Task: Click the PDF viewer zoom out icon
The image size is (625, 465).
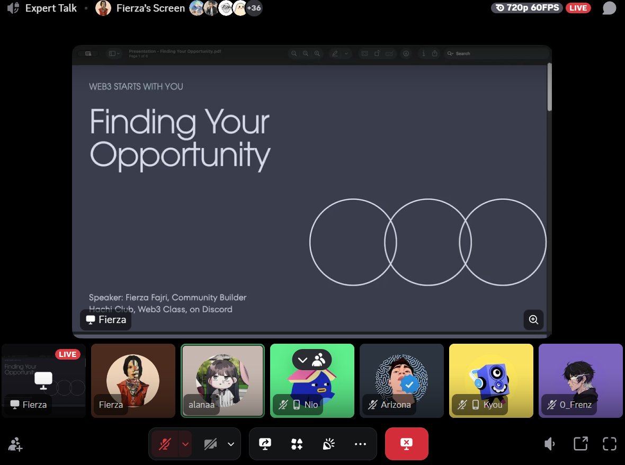Action: pyautogui.click(x=294, y=53)
